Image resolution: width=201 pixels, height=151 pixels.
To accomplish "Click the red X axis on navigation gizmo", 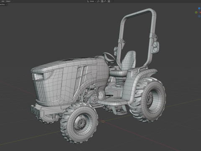I will pyautogui.click(x=201, y=13).
